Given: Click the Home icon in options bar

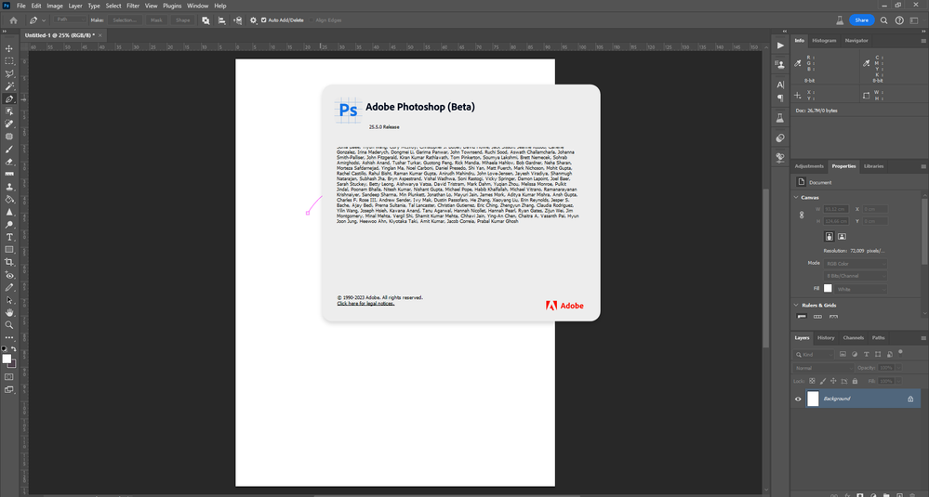Looking at the screenshot, I should [x=14, y=20].
